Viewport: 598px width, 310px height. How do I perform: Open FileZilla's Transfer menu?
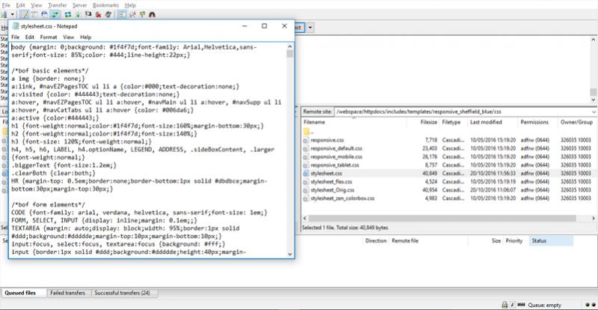tap(58, 5)
